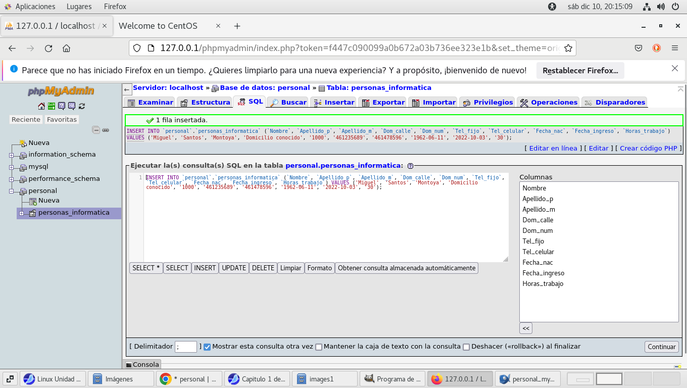
Task: Click the phpMyAdmin home icon
Action: pyautogui.click(x=41, y=106)
